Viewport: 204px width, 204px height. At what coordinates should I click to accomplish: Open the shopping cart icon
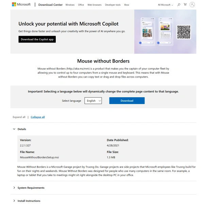(185, 5)
